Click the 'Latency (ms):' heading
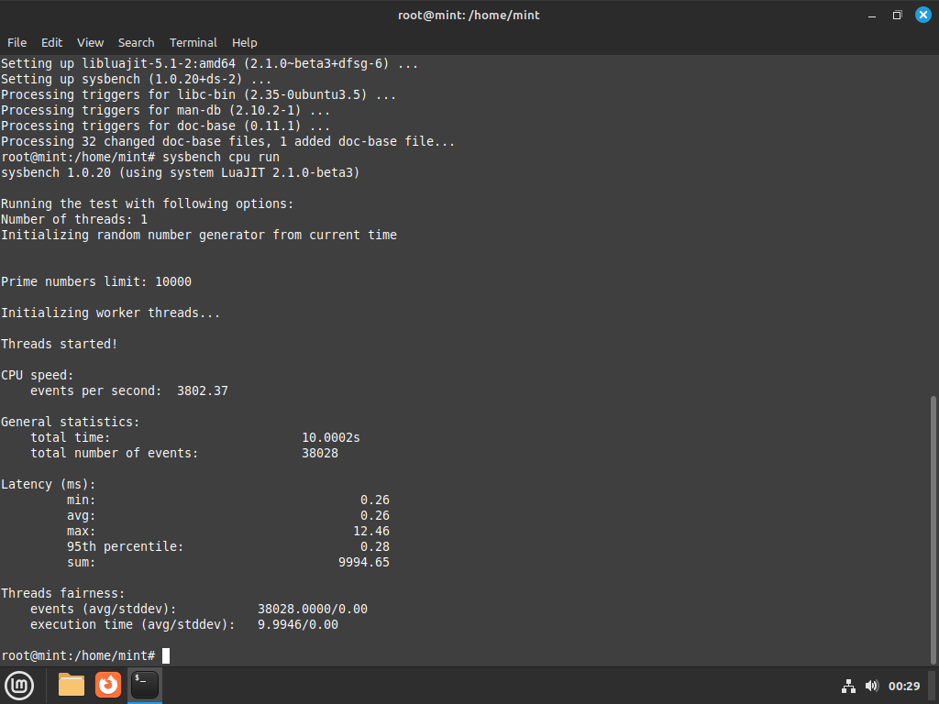This screenshot has width=939, height=704. [49, 484]
